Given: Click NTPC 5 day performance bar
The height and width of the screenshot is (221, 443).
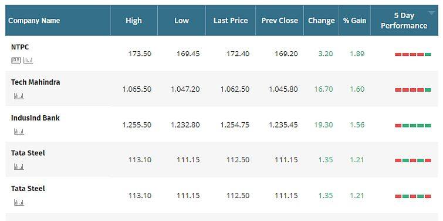Looking at the screenshot, I should click(412, 54).
